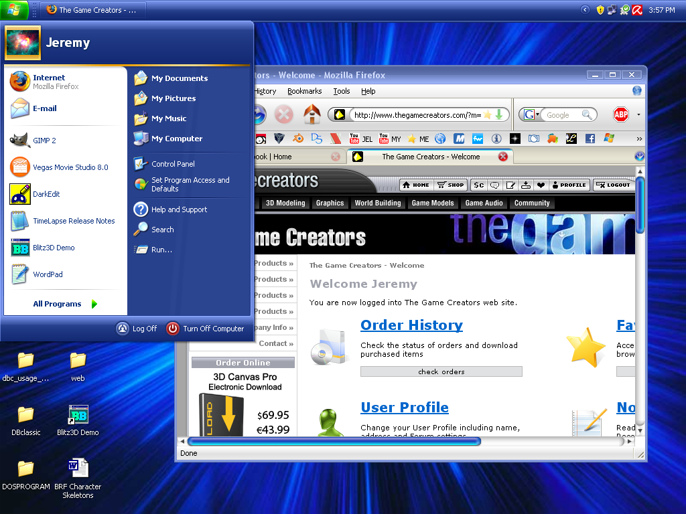Open the Bookmarks menu in Firefox
The height and width of the screenshot is (514, 686).
305,91
